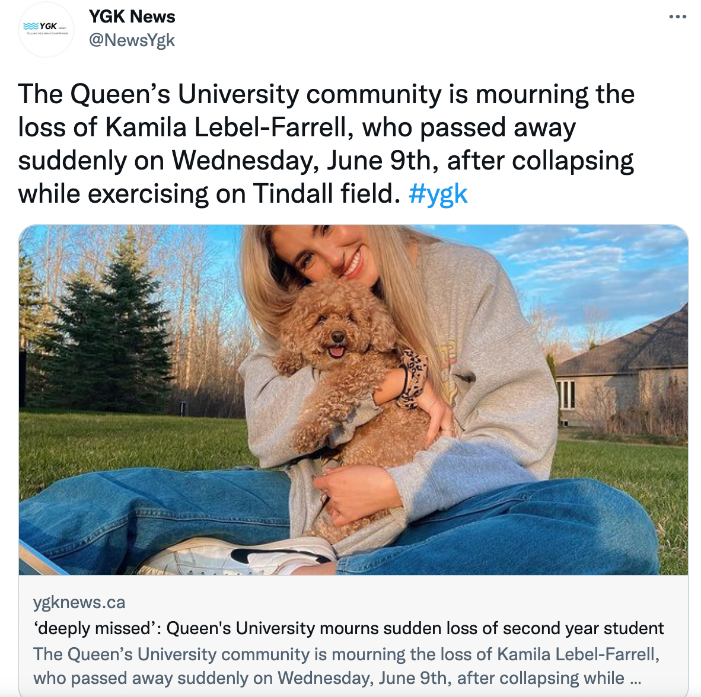Click the tweet body text to expand the tweet
The height and width of the screenshot is (697, 701).
coord(326,144)
